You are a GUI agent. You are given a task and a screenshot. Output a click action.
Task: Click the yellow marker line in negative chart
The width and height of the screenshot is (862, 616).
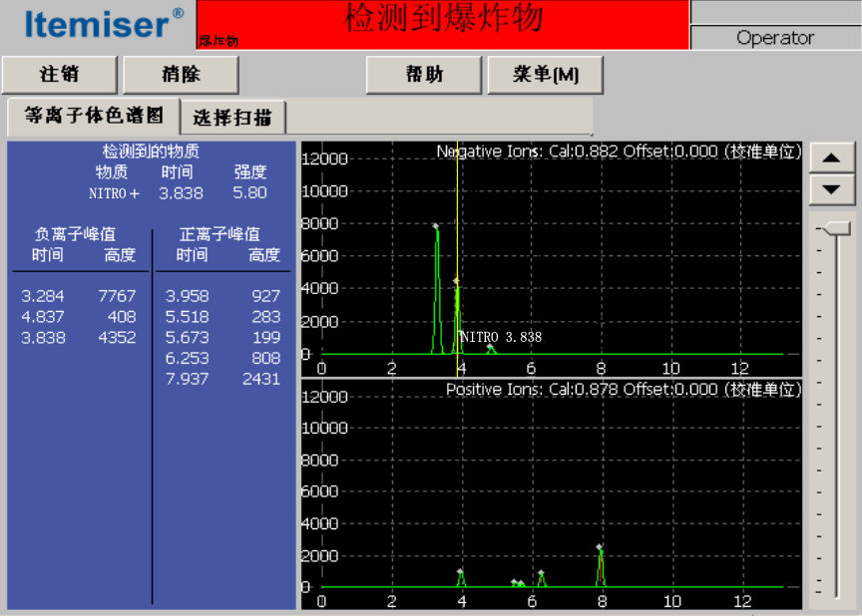[x=457, y=258]
